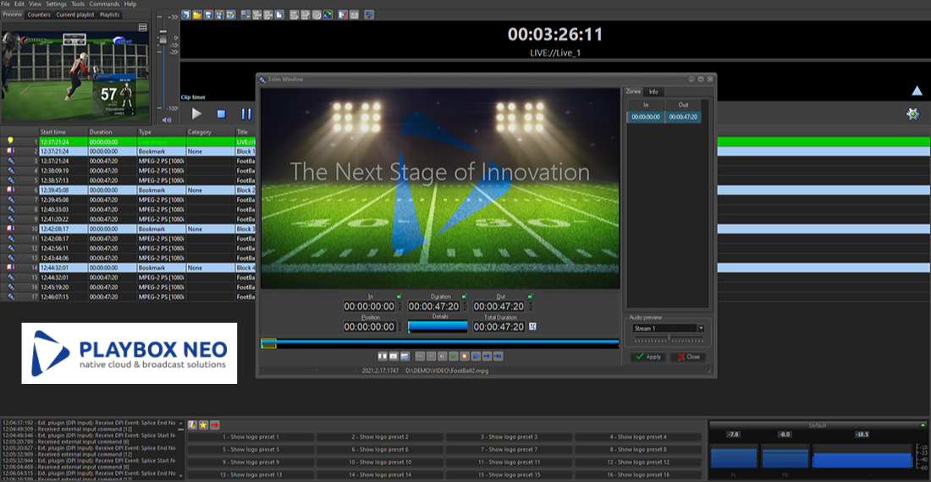Screen dimensions: 931x482
Task: Adjust the master volume fader
Action: point(163,36)
